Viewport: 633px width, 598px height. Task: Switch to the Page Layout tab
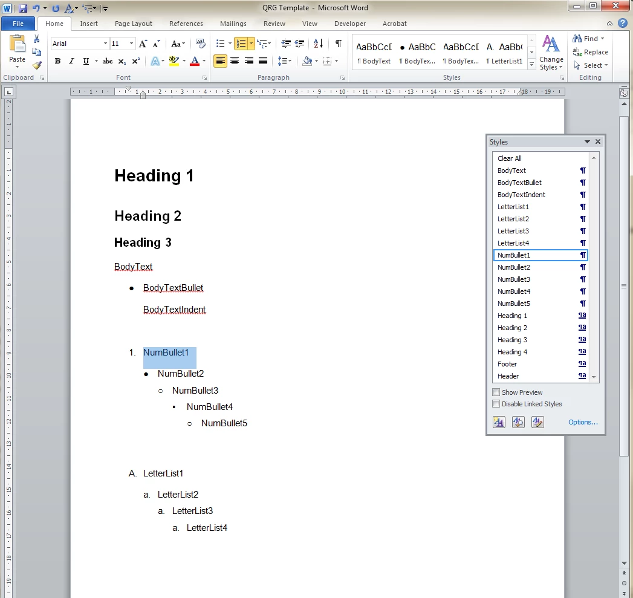pos(134,24)
